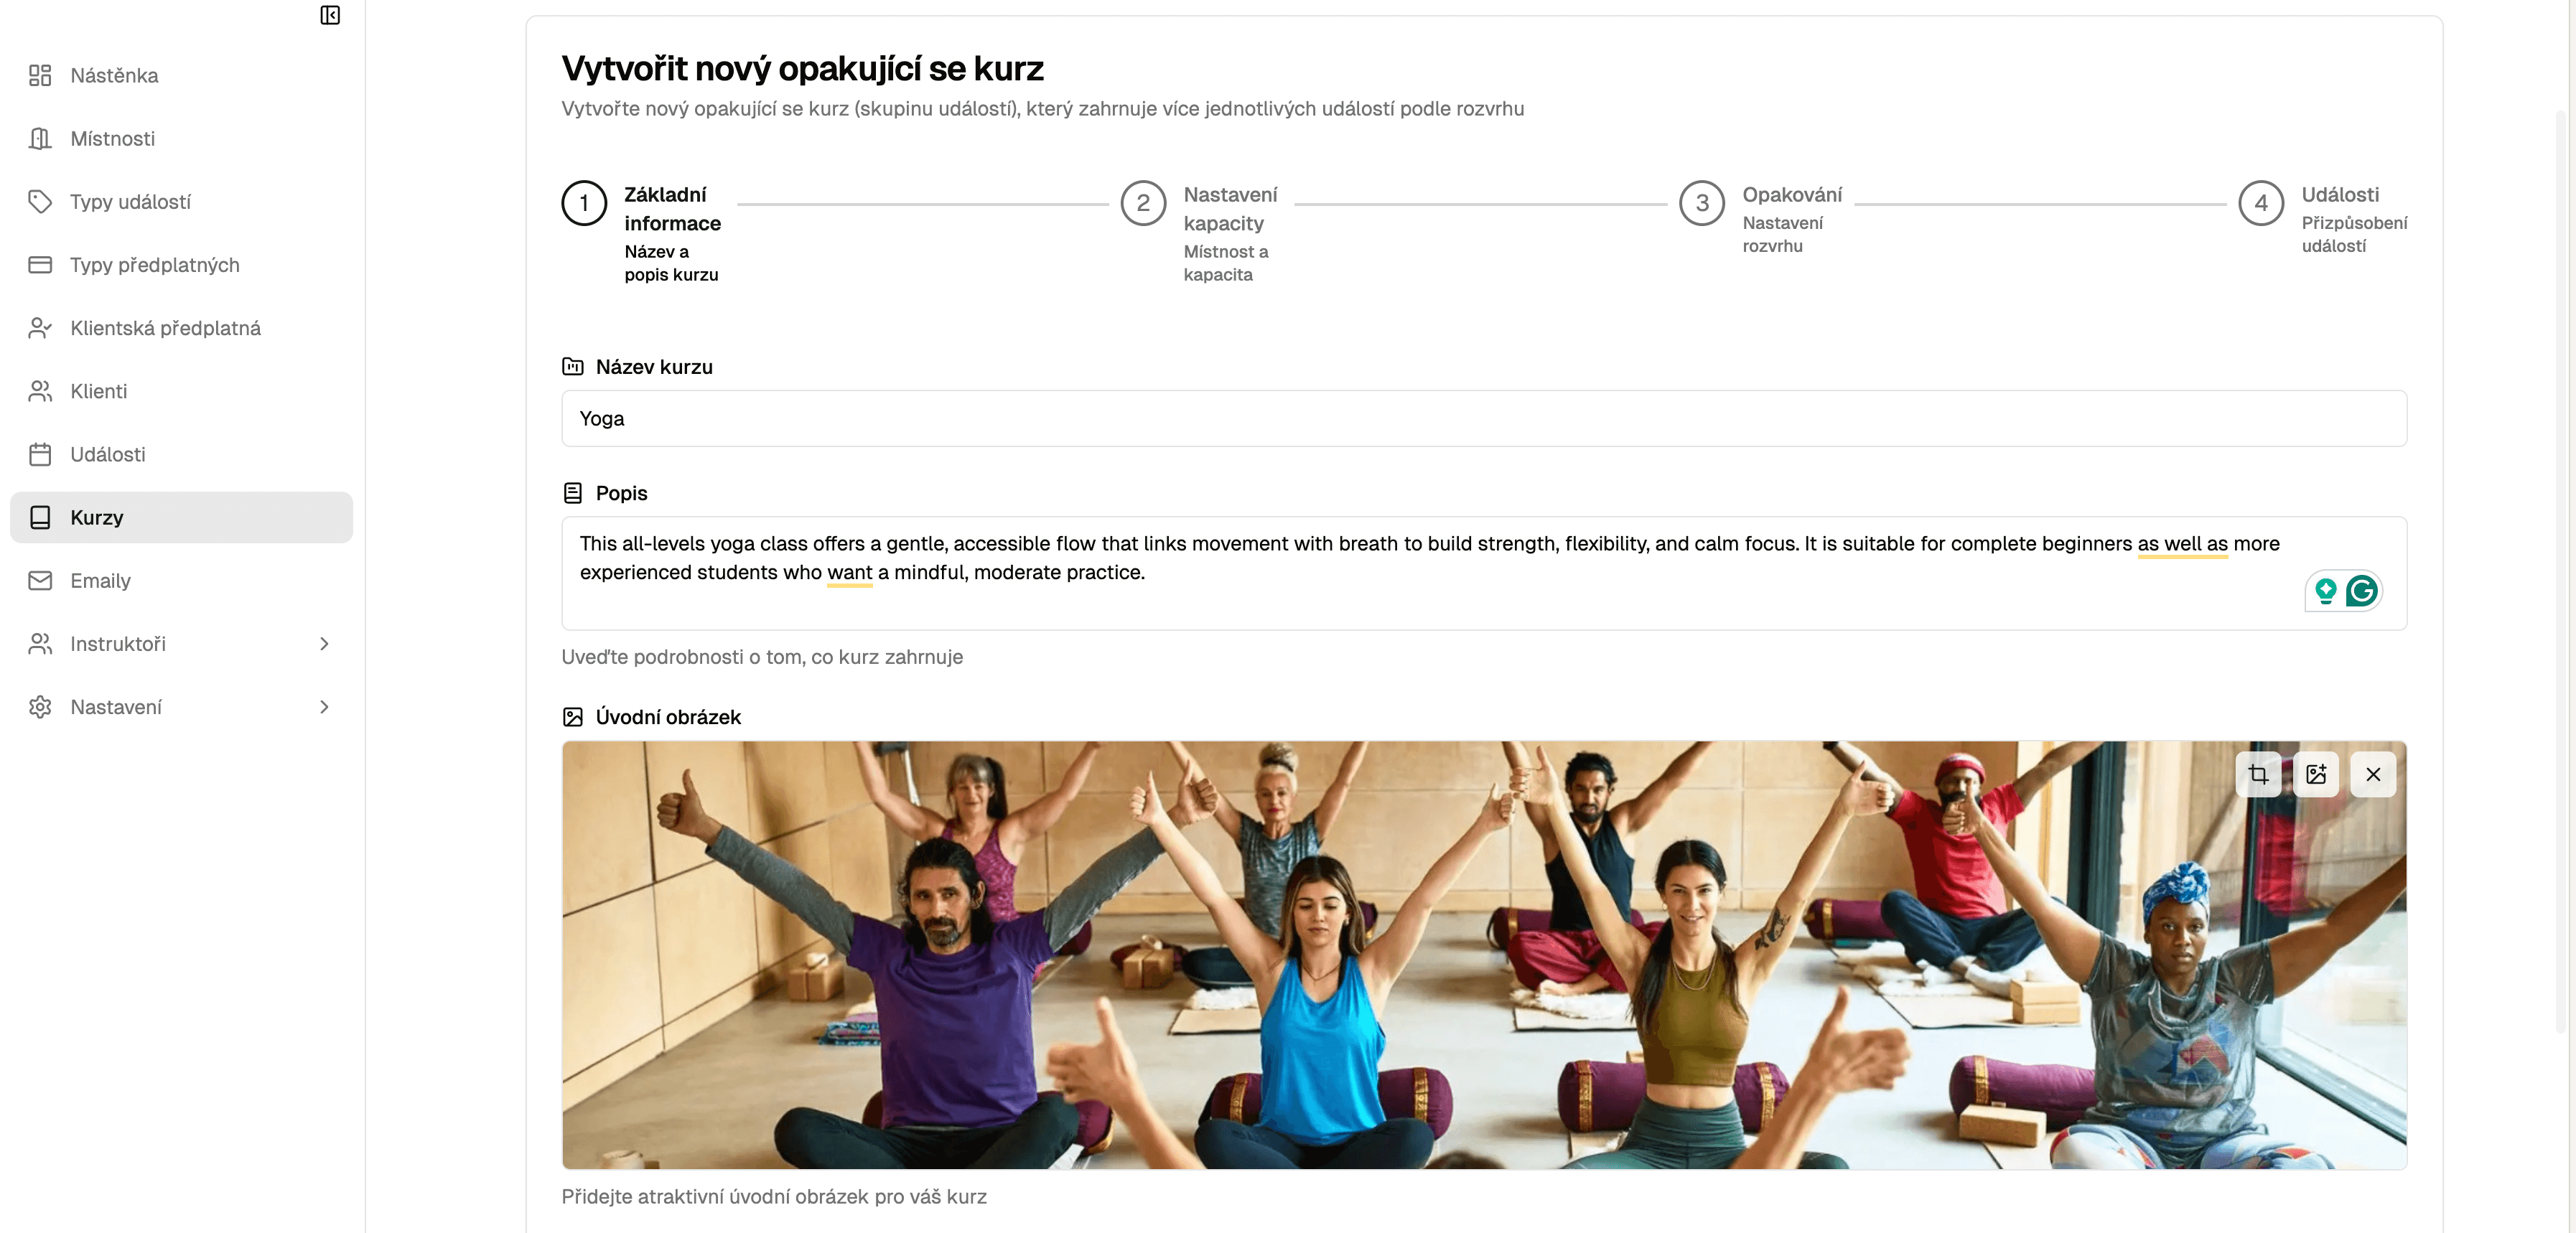2576x1233 pixels.
Task: Click the replace image icon
Action: coord(2316,774)
